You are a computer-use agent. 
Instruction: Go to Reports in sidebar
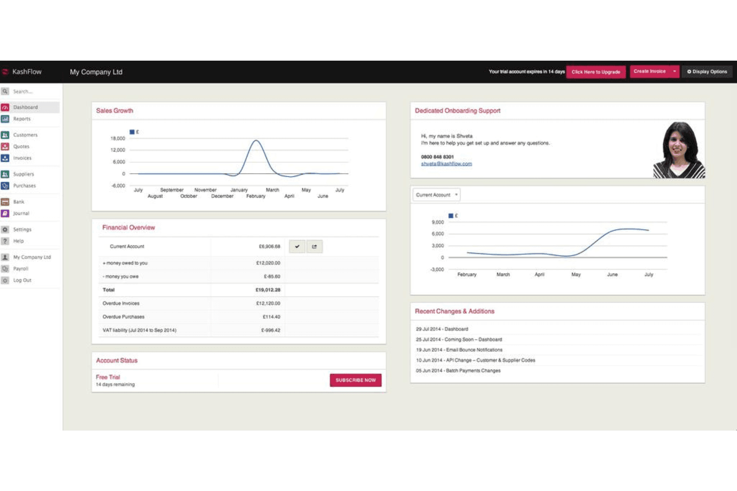click(x=22, y=119)
